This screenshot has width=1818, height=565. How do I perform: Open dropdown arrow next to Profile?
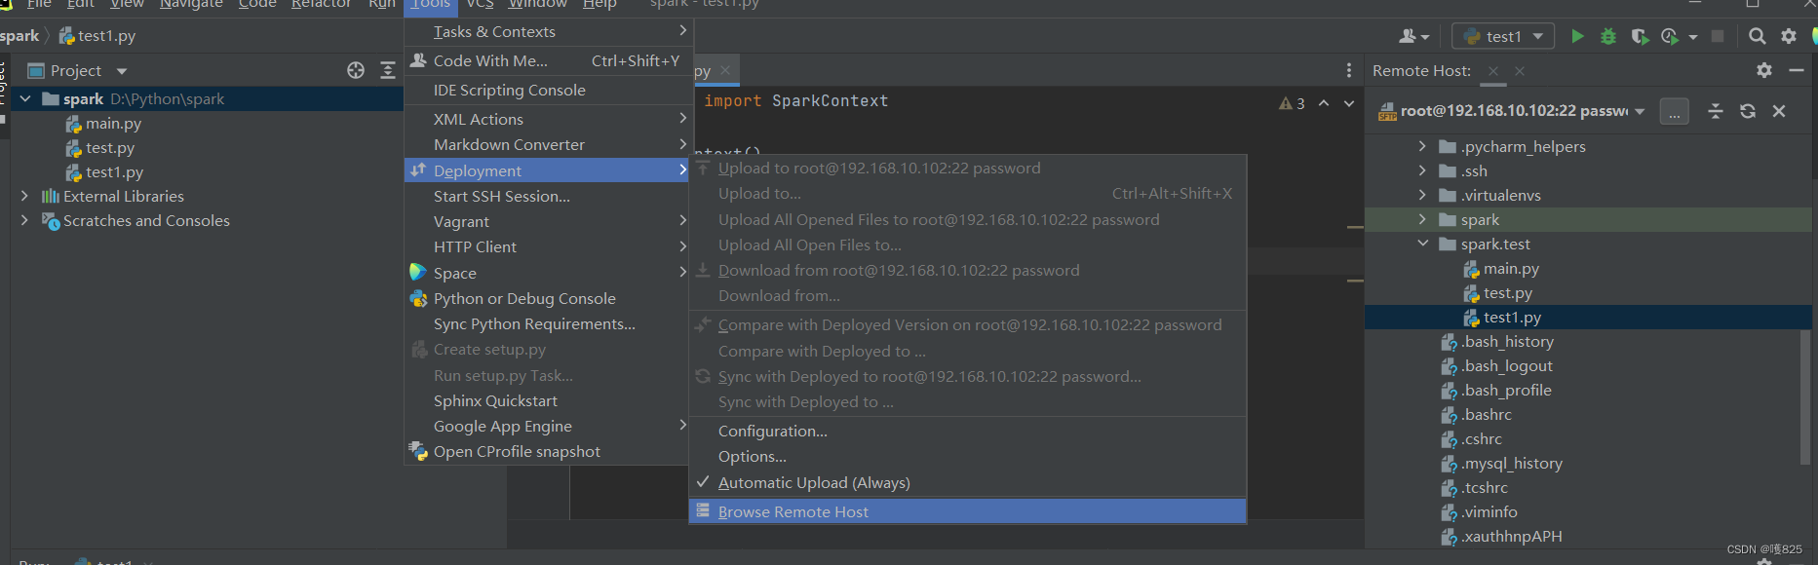[x=1693, y=37]
